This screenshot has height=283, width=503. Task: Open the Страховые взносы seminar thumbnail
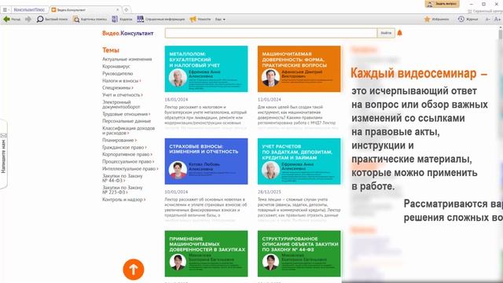206,161
